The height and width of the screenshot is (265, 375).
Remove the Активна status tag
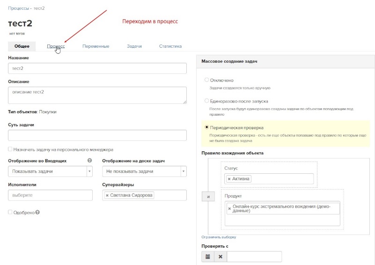pyautogui.click(x=229, y=179)
